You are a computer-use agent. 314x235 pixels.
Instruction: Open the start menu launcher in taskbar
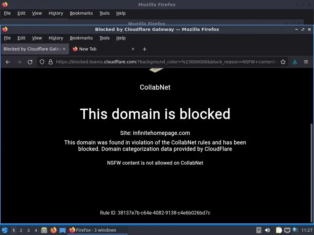(x=5, y=230)
